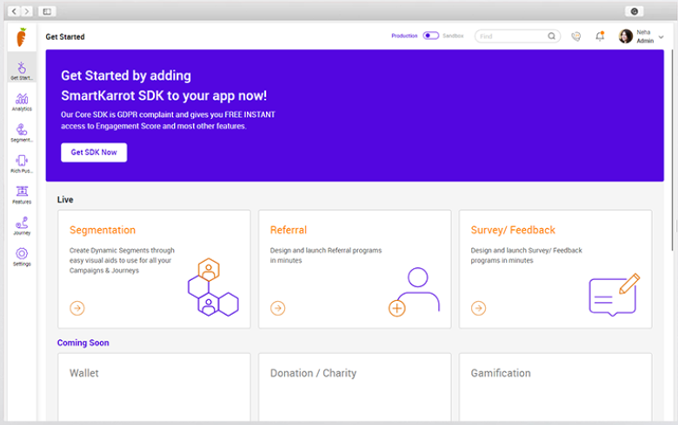678x425 pixels.
Task: Click the Sandbox label
Action: [x=453, y=36]
